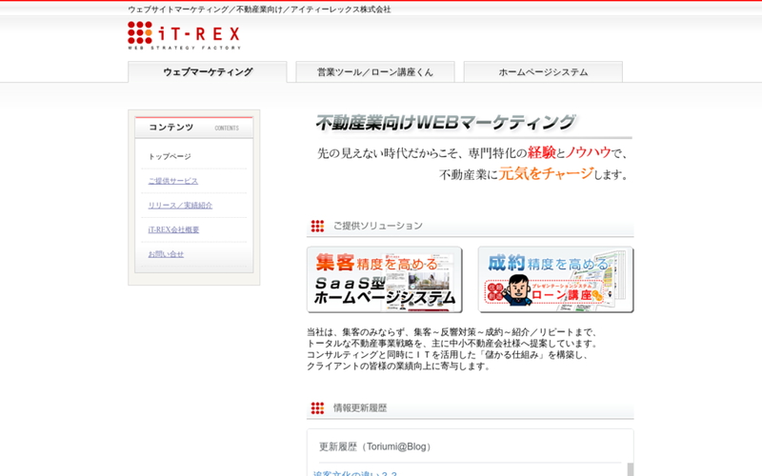The image size is (762, 476).
Task: Click the iT-REX logo
Action: point(184,35)
